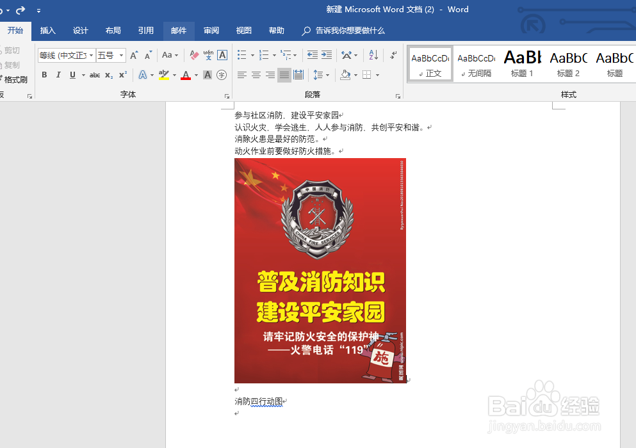Expand shading color arrow
This screenshot has height=448, width=636.
point(355,75)
